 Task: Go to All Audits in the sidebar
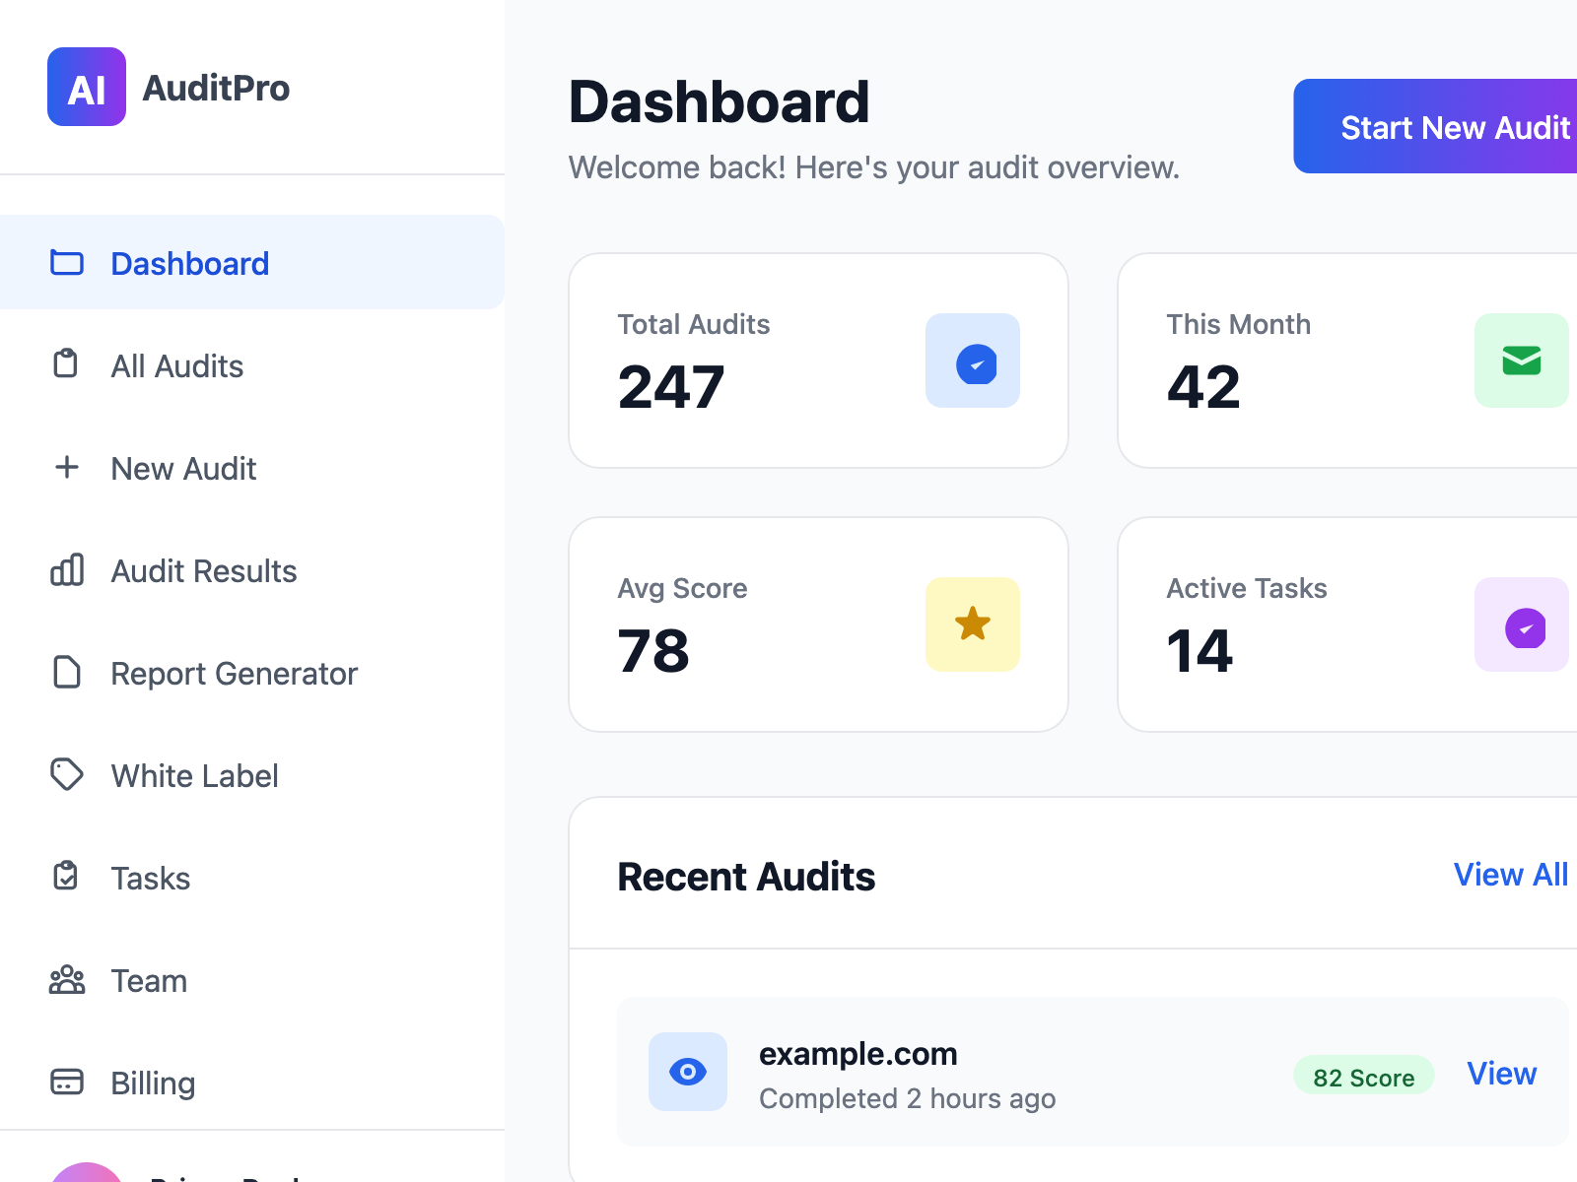point(252,364)
